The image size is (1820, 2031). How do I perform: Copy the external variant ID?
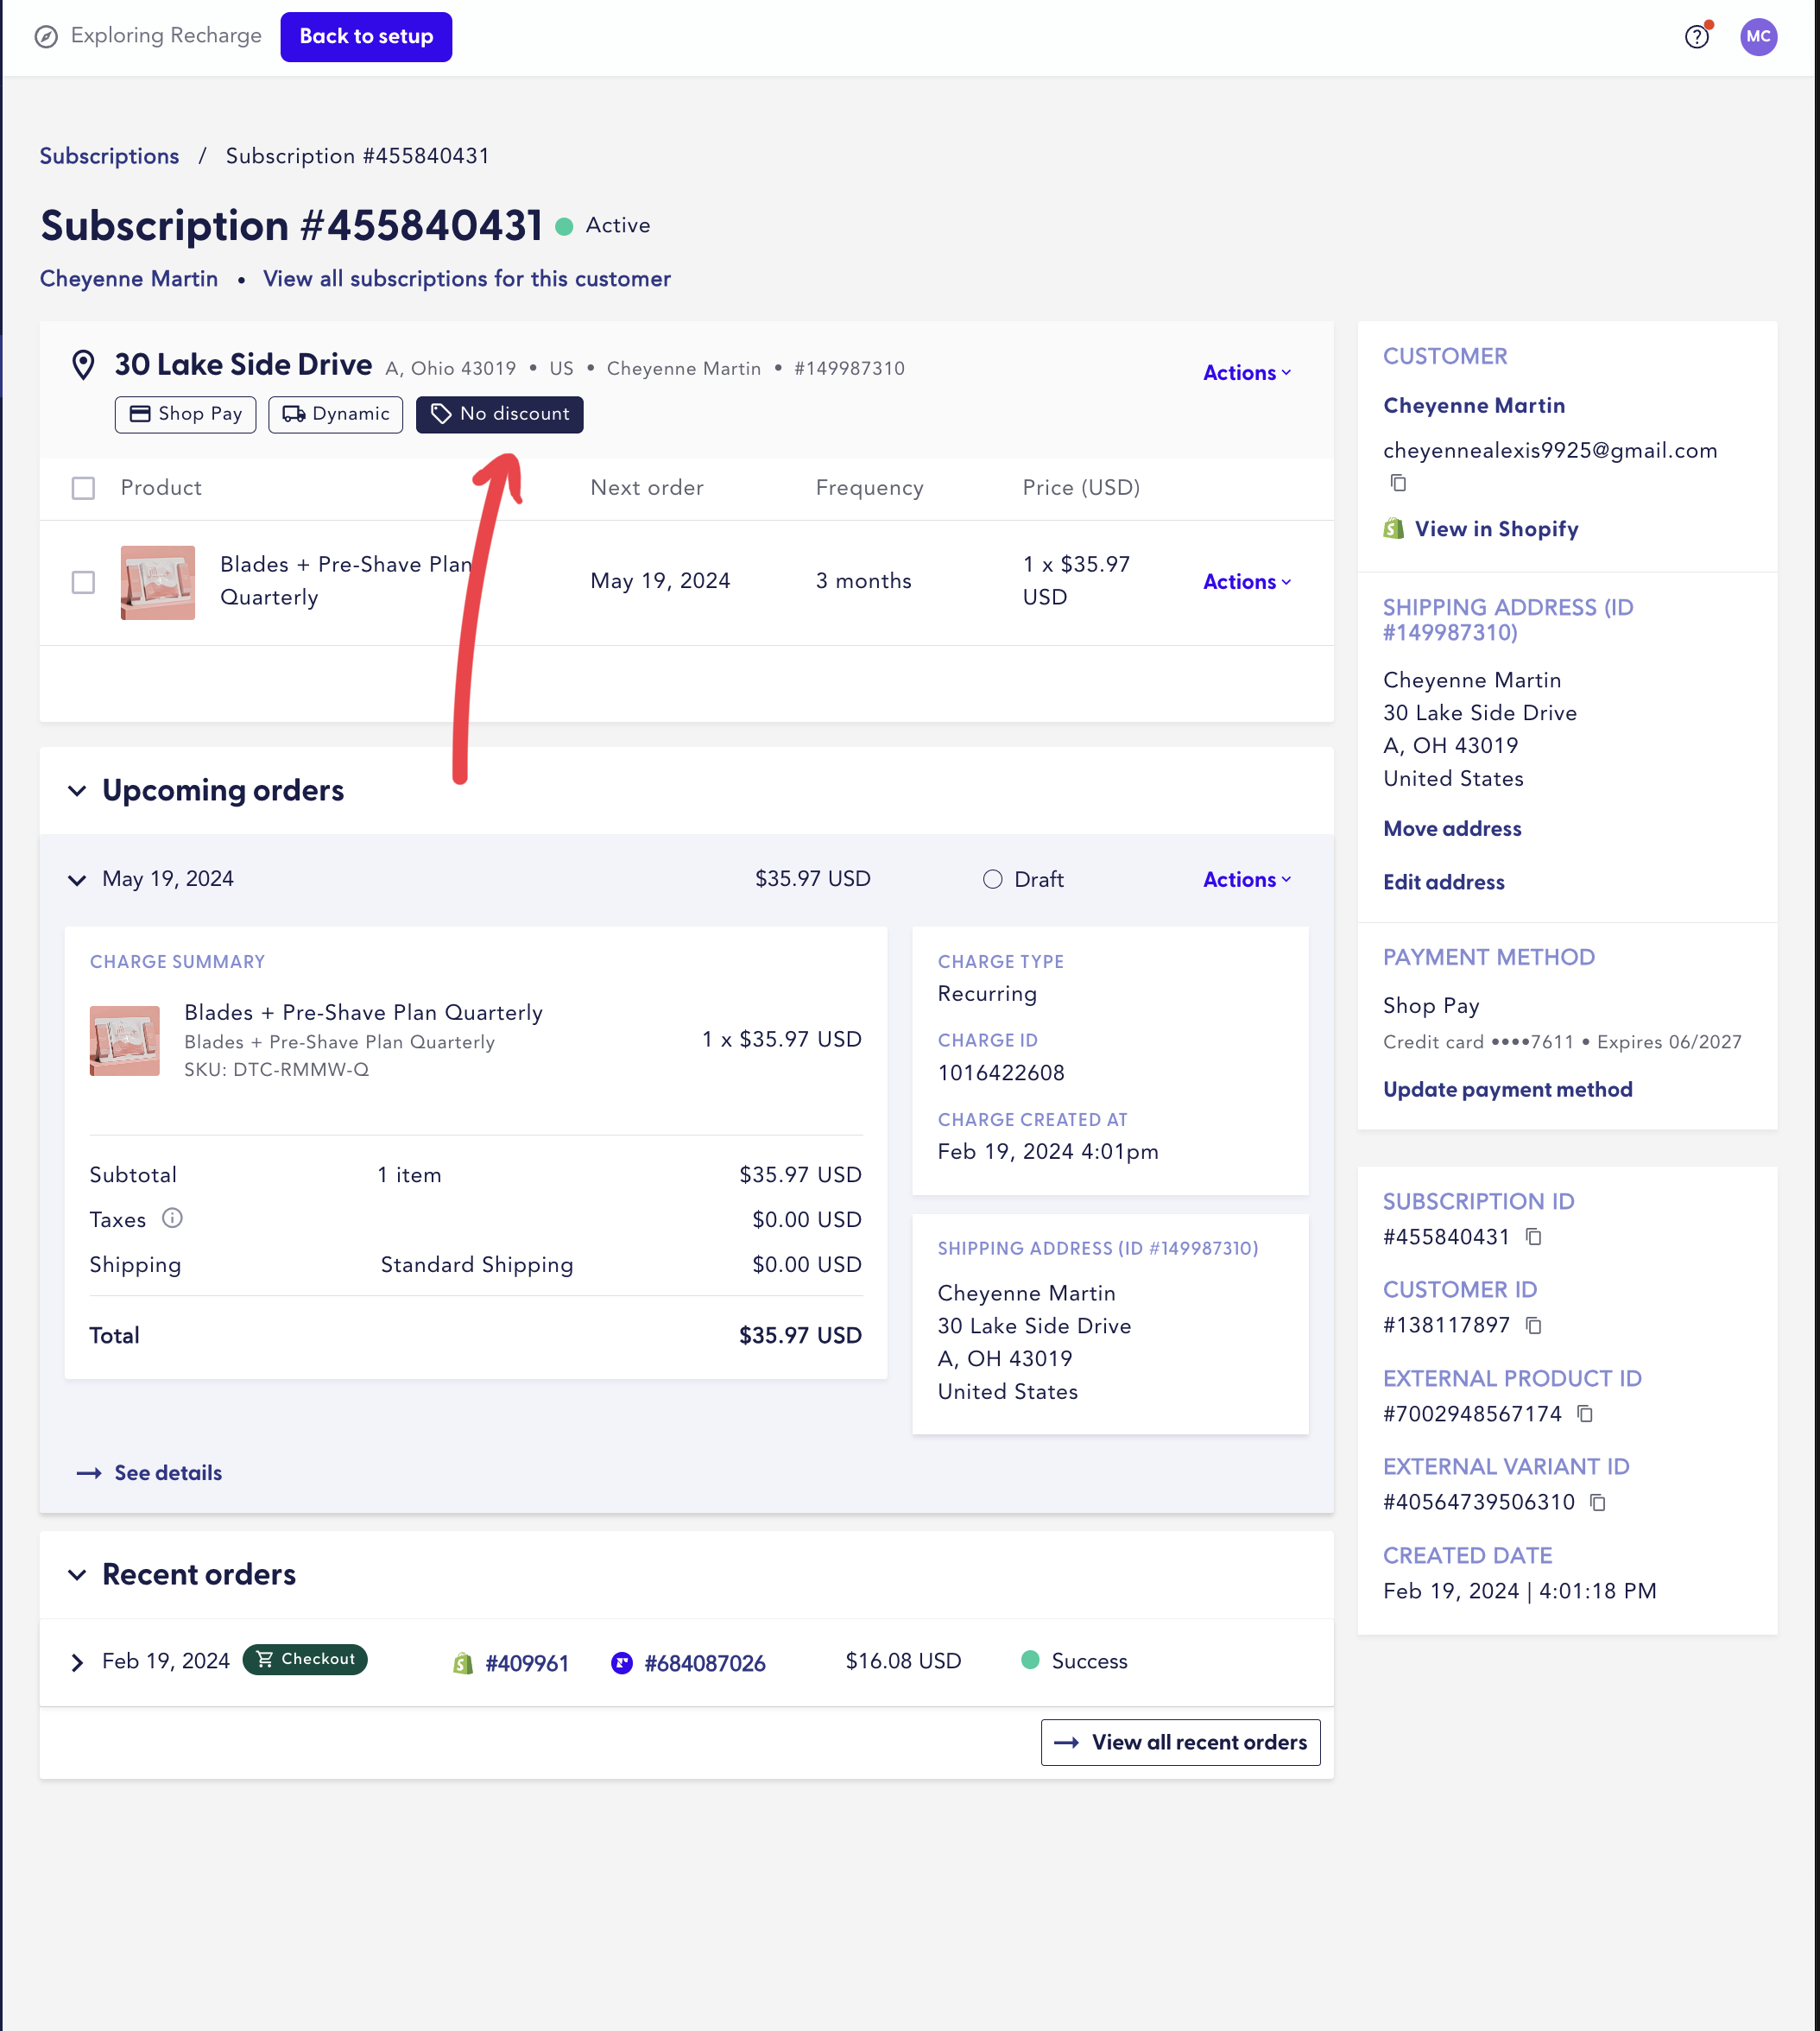(x=1598, y=1503)
